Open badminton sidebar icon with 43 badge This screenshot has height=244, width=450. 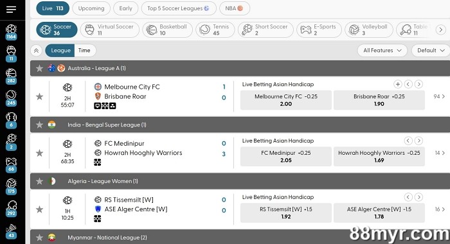[x=11, y=231]
